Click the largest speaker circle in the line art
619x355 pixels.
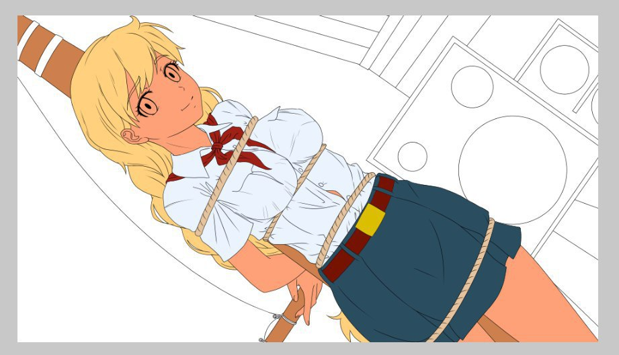[x=512, y=170]
